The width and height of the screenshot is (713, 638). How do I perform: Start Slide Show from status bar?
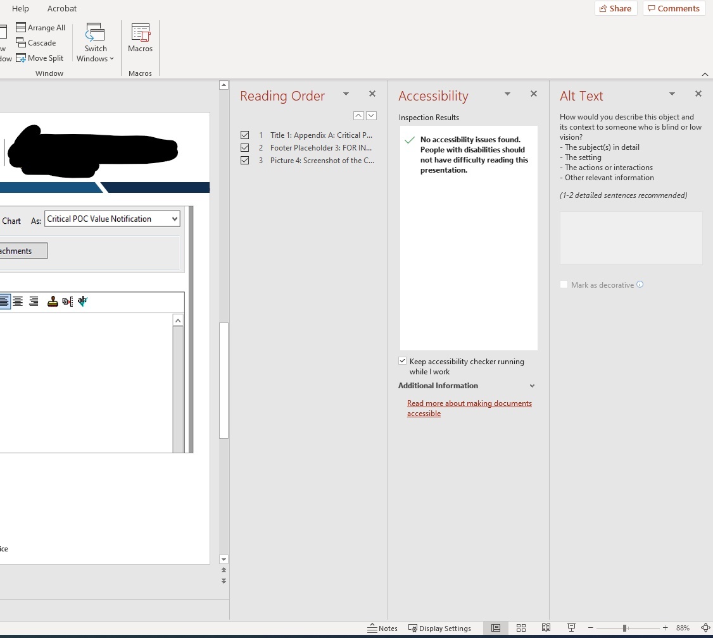[572, 628]
